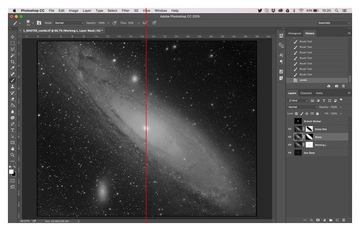This screenshot has width=360, height=231.
Task: Select the Healing Brush tool
Action: point(12,74)
